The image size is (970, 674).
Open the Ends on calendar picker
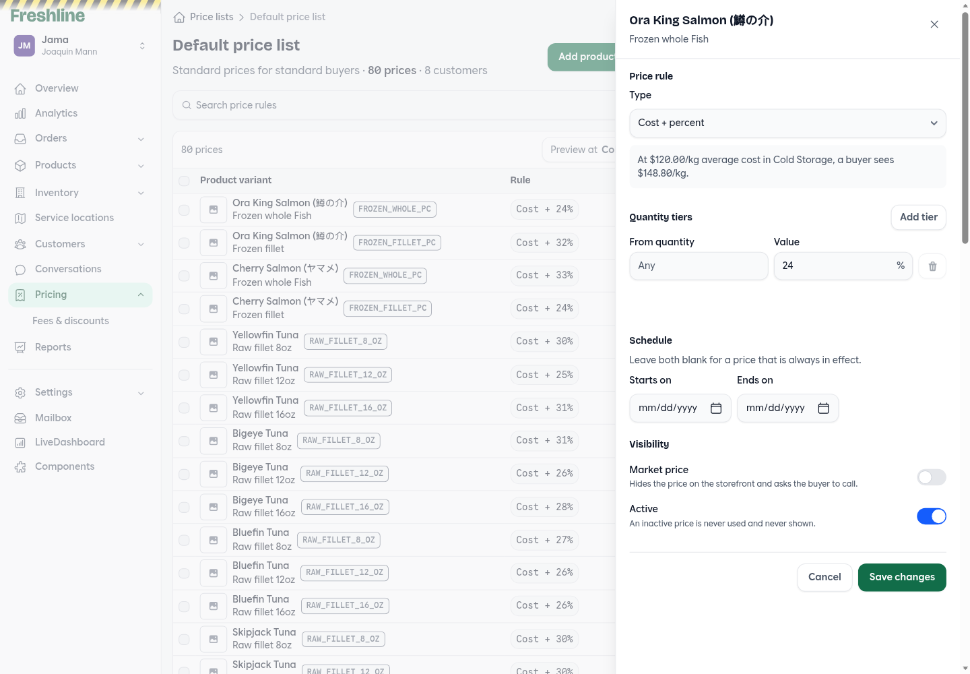click(823, 408)
